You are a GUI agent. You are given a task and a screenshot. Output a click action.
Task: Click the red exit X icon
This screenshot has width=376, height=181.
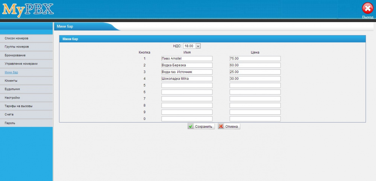click(368, 9)
